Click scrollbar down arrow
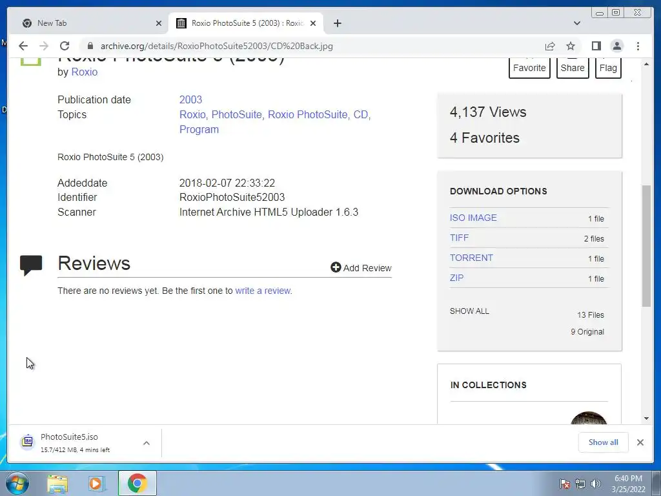Viewport: 661px width, 496px height. point(646,418)
